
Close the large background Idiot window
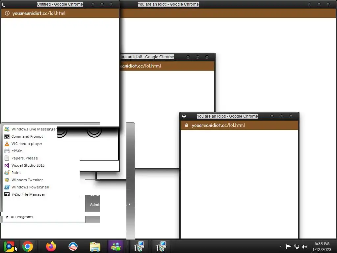(x=328, y=4)
